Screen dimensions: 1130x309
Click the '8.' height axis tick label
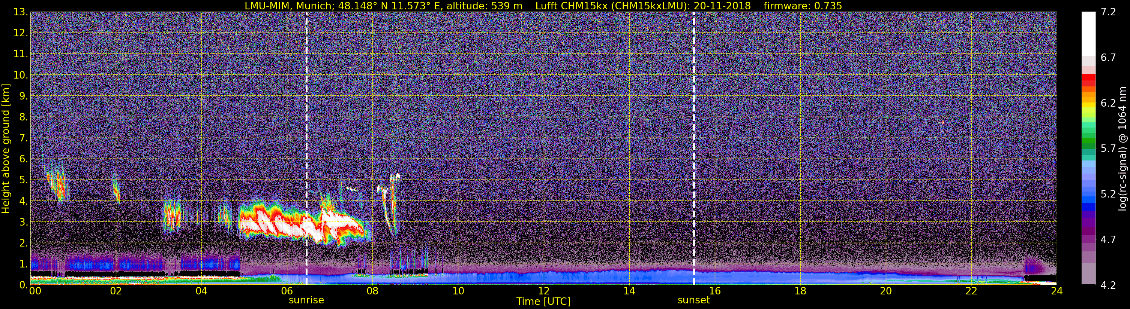point(23,117)
